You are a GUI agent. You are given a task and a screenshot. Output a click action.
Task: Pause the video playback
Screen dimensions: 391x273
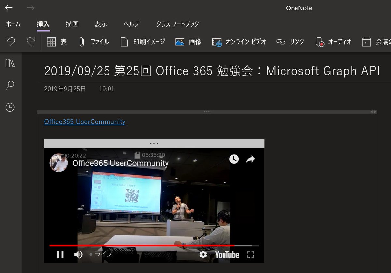[x=60, y=254]
